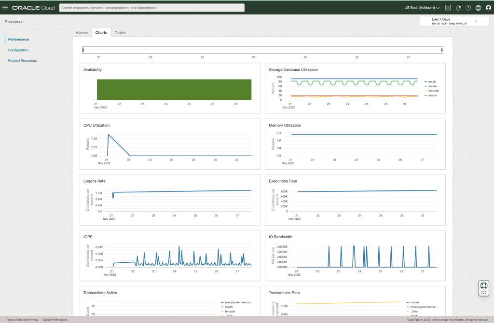Open the floating support widget

click(483, 287)
